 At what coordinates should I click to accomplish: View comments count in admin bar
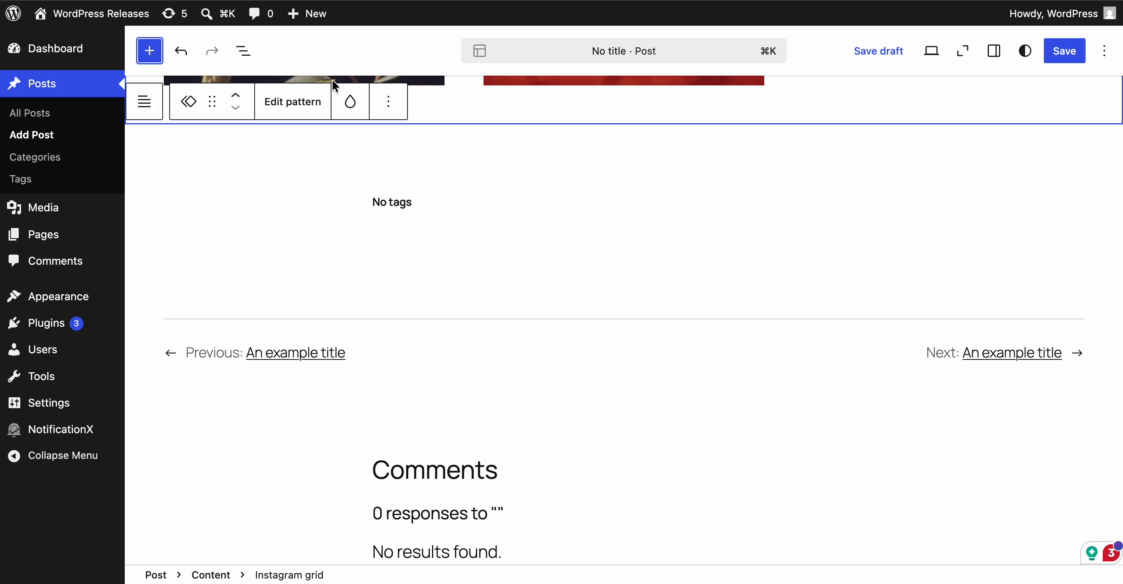click(x=261, y=14)
